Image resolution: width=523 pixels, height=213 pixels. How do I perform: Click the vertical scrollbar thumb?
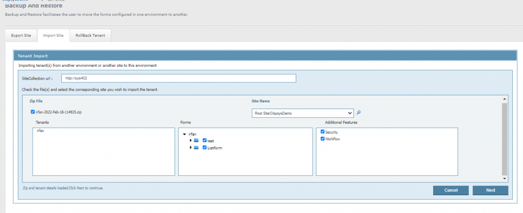[x=504, y=139]
